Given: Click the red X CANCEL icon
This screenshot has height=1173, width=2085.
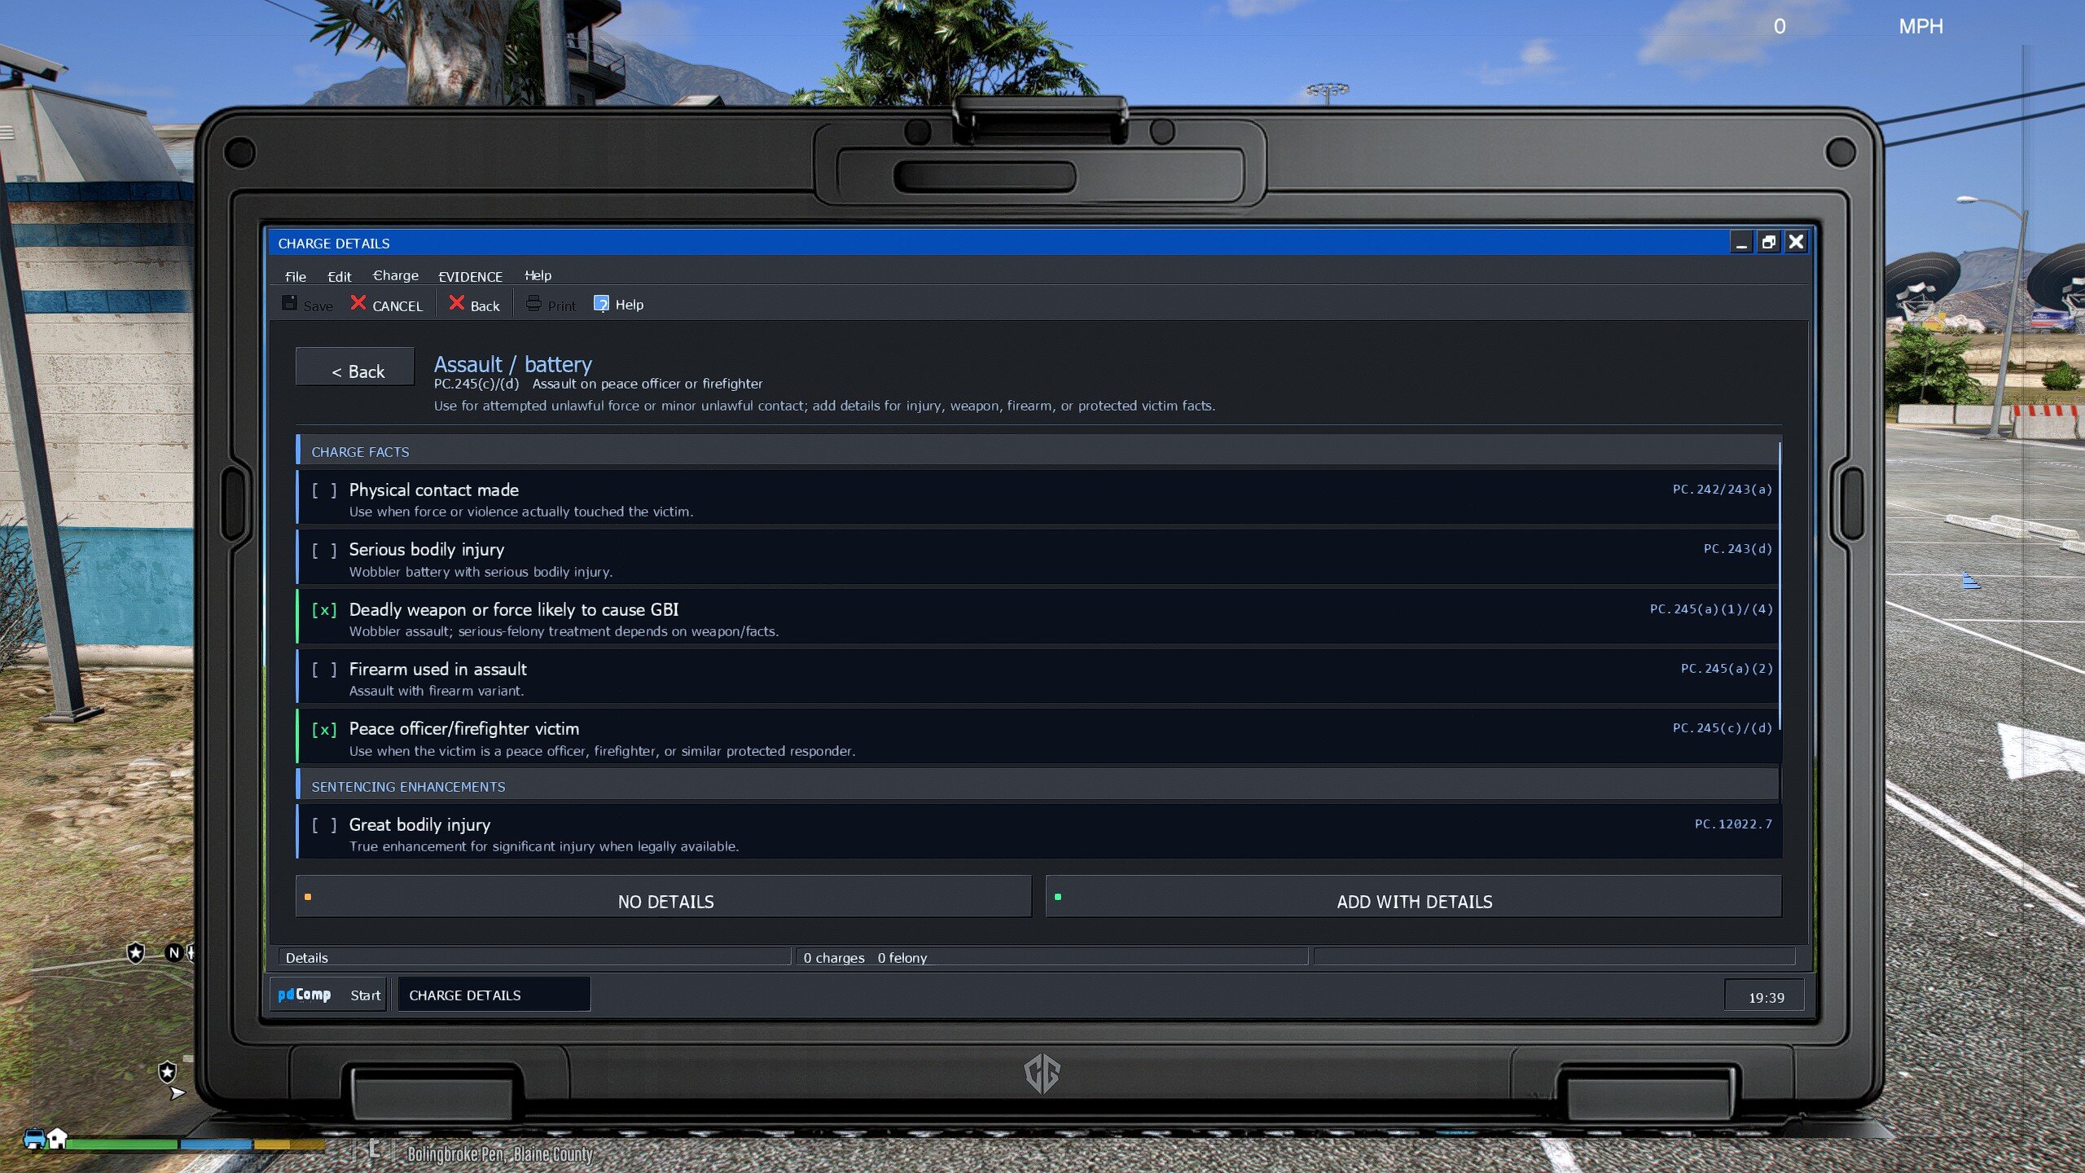Looking at the screenshot, I should 358,303.
